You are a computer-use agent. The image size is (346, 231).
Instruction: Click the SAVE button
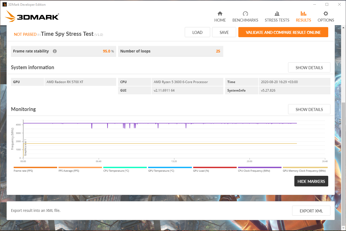pyautogui.click(x=224, y=32)
